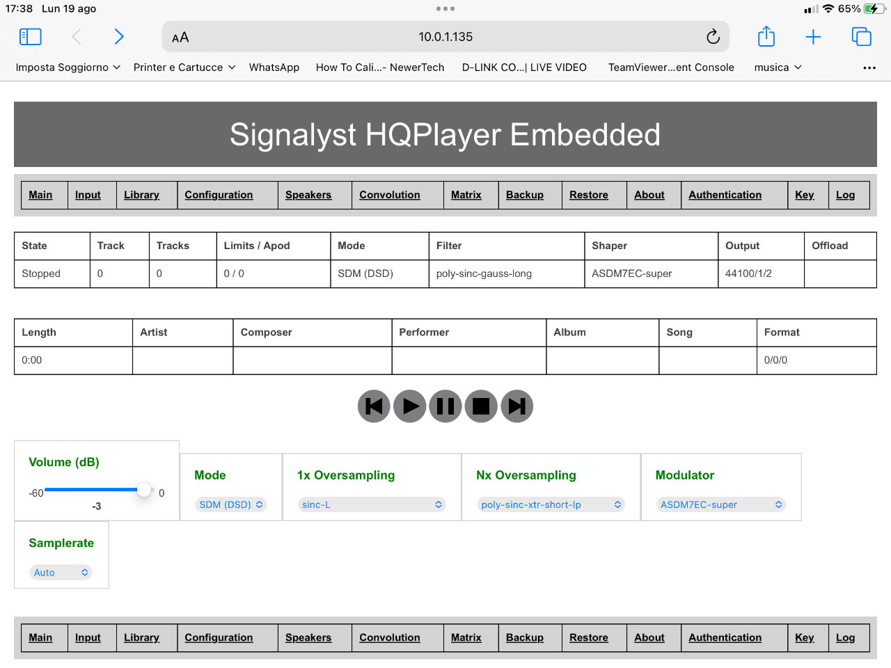
Task: Open Matrix in the top navigation
Action: pos(466,195)
